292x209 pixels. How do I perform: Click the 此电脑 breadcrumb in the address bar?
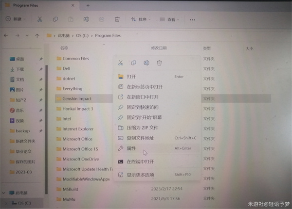63,35
